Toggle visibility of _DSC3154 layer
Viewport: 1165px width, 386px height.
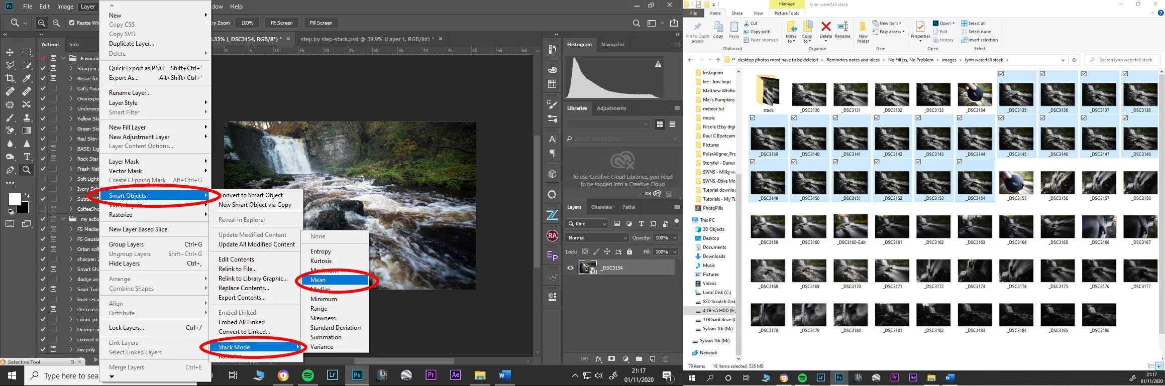(x=570, y=268)
